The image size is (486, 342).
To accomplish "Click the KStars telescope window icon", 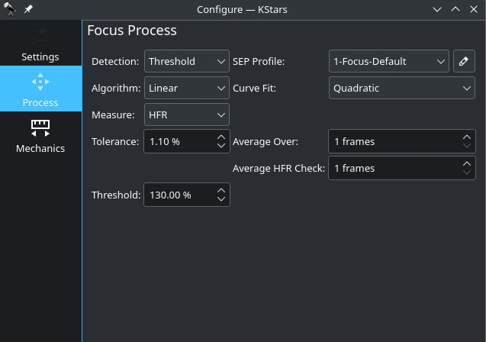I will click(10, 9).
